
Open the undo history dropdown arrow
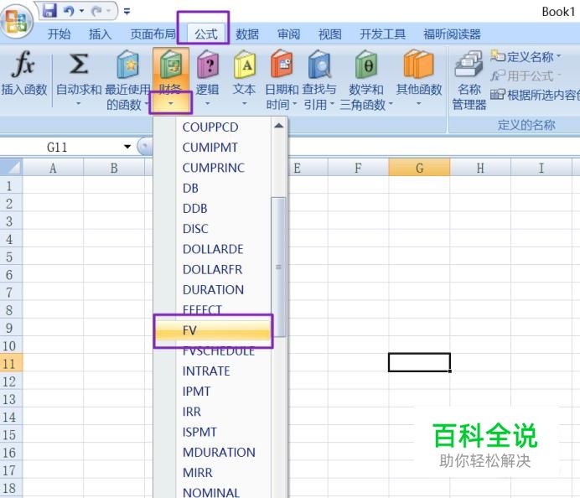(x=82, y=11)
